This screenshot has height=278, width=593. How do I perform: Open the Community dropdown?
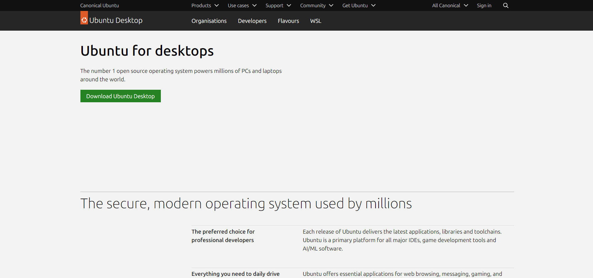tap(317, 6)
